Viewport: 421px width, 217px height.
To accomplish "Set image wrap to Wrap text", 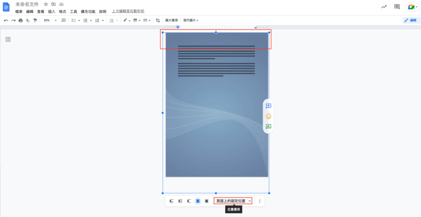I will [x=180, y=201].
